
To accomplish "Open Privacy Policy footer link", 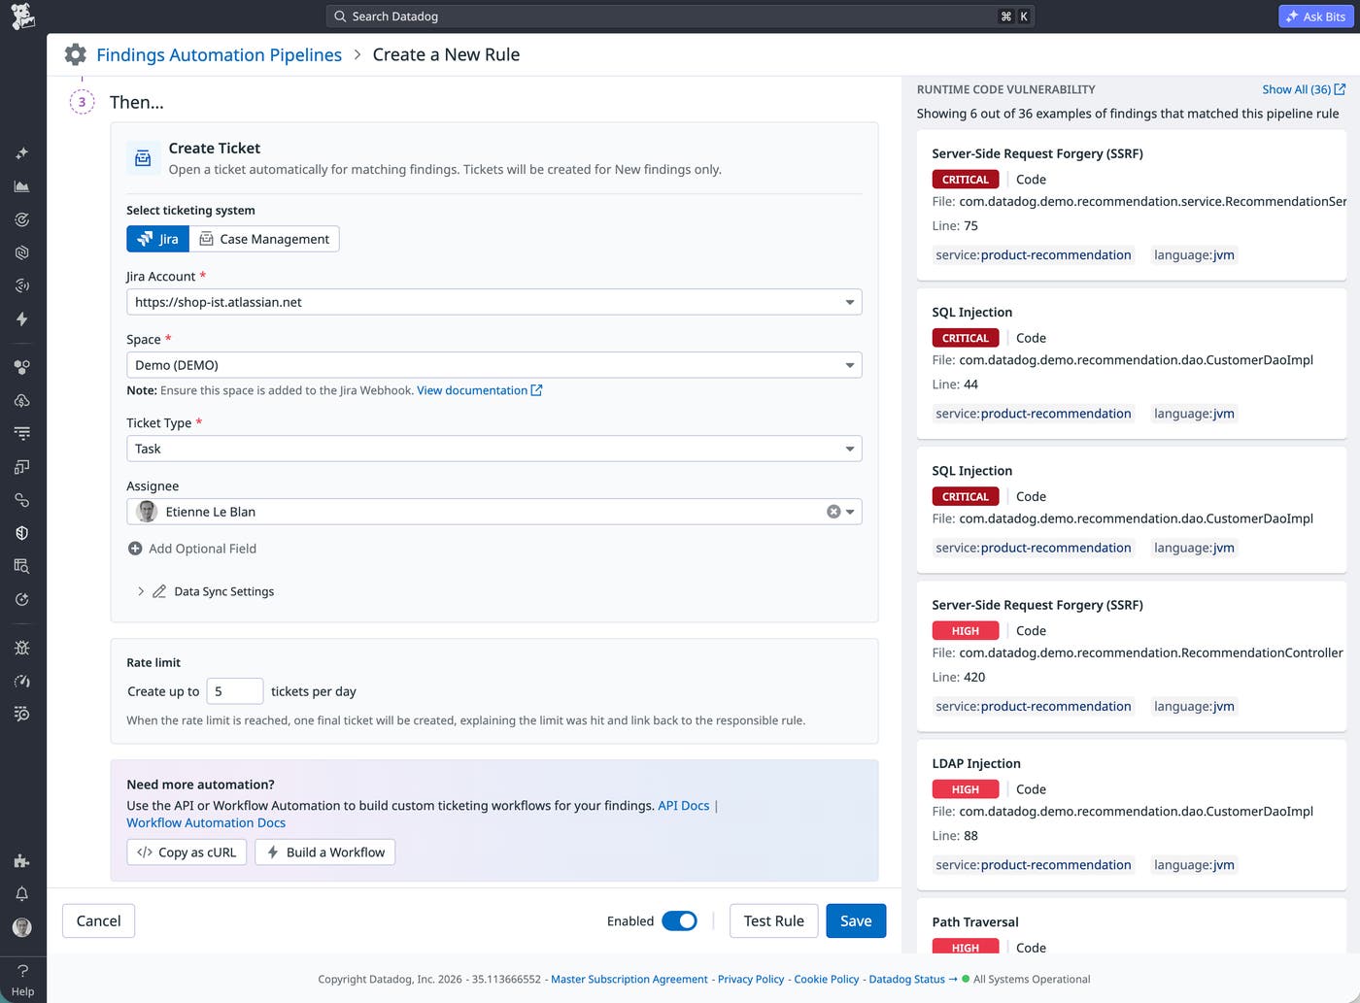I will [x=751, y=979].
